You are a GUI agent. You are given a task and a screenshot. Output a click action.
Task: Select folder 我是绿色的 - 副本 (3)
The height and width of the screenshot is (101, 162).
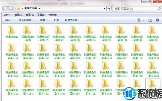(x=59, y=33)
